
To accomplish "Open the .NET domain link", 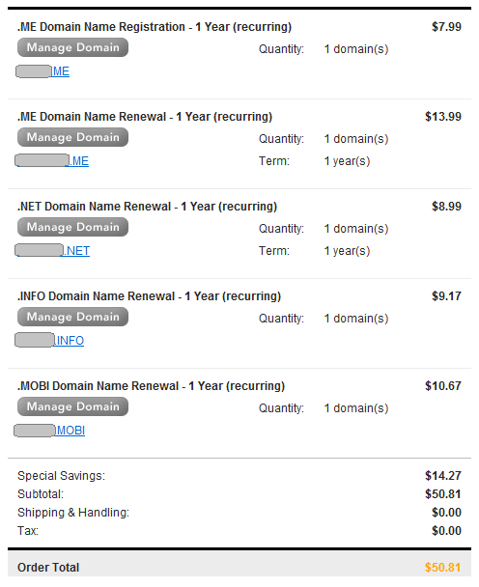I will [x=52, y=251].
